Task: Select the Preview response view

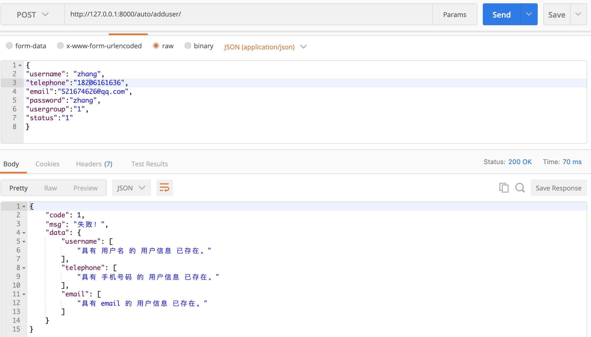Action: (x=85, y=188)
